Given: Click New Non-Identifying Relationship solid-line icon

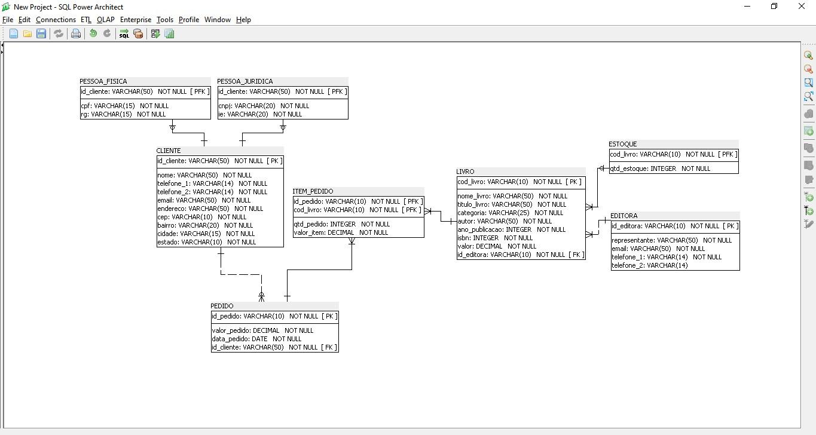Looking at the screenshot, I should pos(808,210).
